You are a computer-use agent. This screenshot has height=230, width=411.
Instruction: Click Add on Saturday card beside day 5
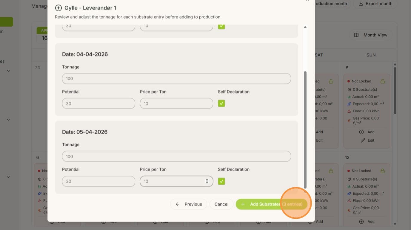pos(319,132)
